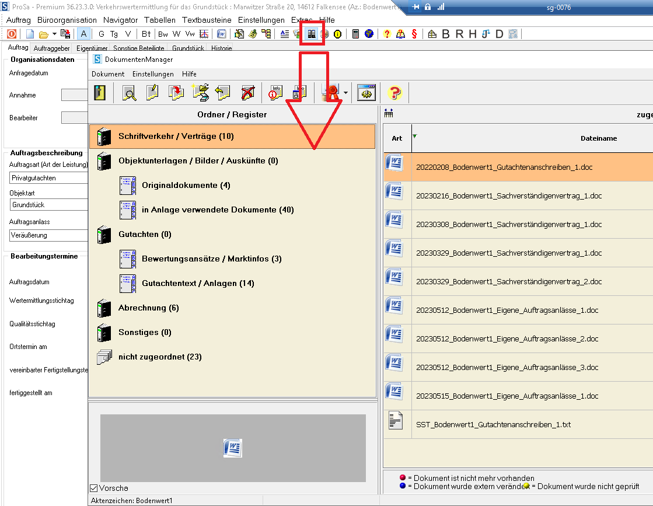Click the Word document preview thumbnail
The image size is (653, 506).
click(x=232, y=448)
